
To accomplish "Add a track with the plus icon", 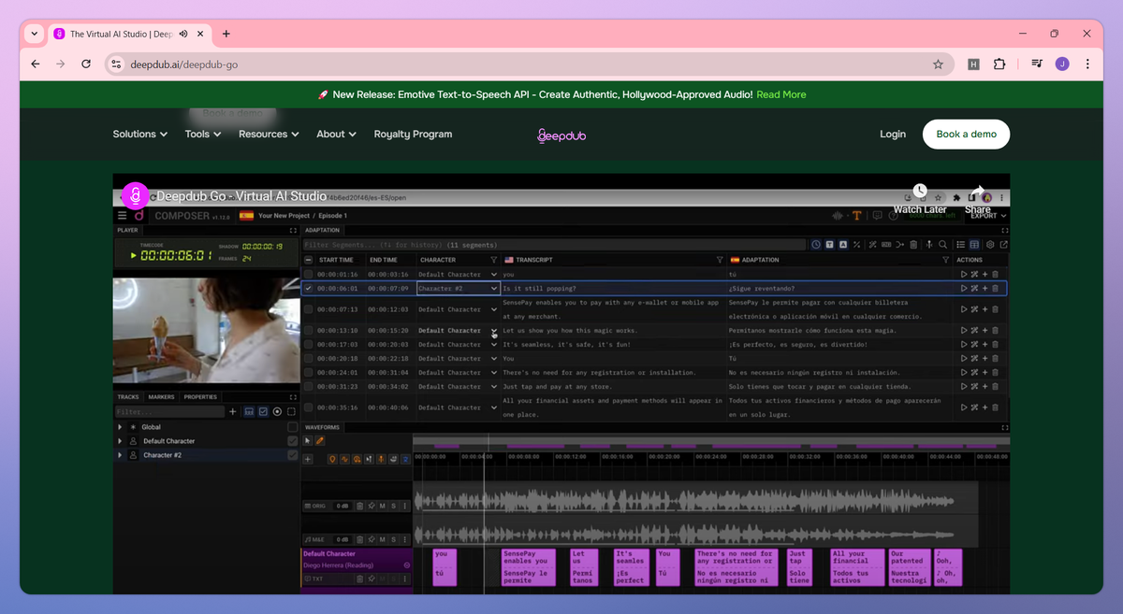I will tap(233, 411).
